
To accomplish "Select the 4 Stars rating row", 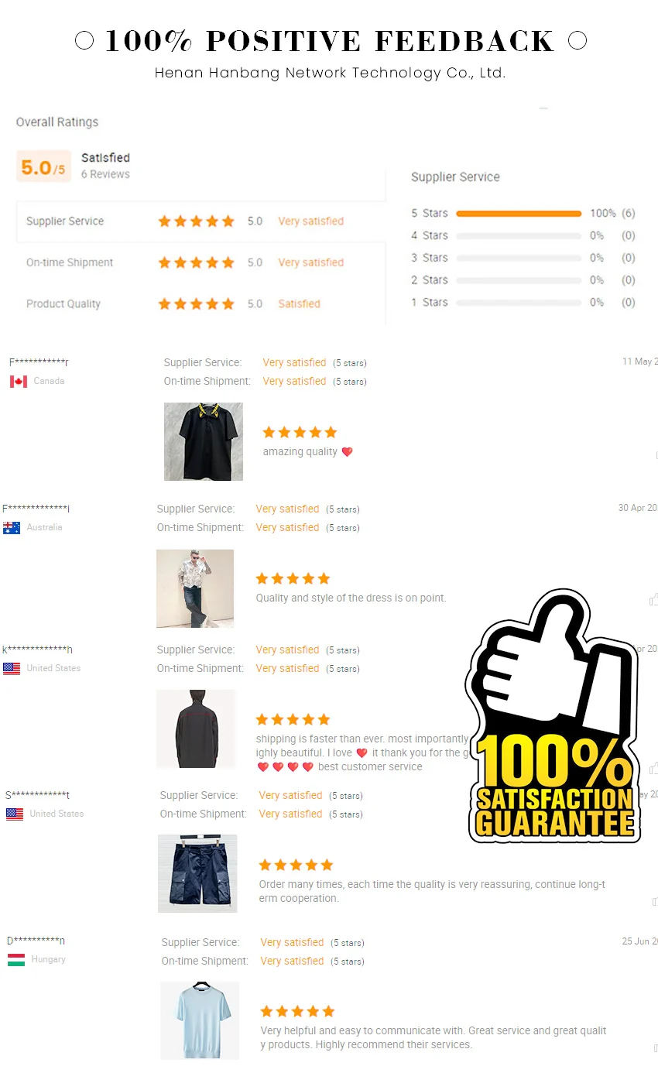I will tap(523, 235).
